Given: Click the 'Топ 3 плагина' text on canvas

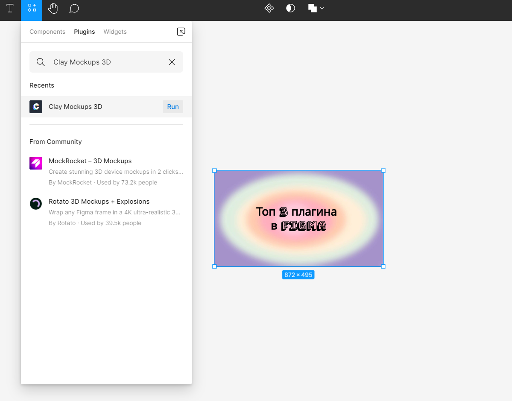Looking at the screenshot, I should pyautogui.click(x=296, y=211).
